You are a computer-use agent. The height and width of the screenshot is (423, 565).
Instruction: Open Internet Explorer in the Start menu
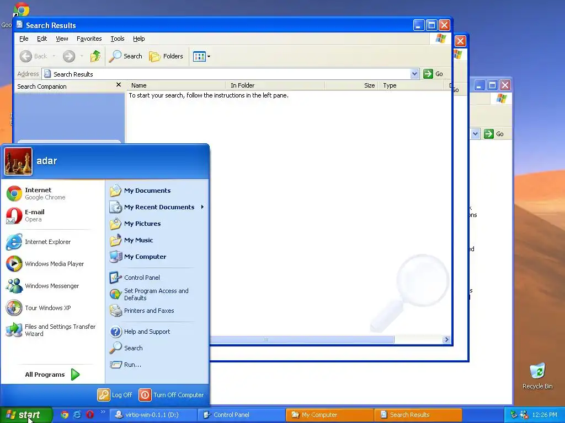click(39, 242)
